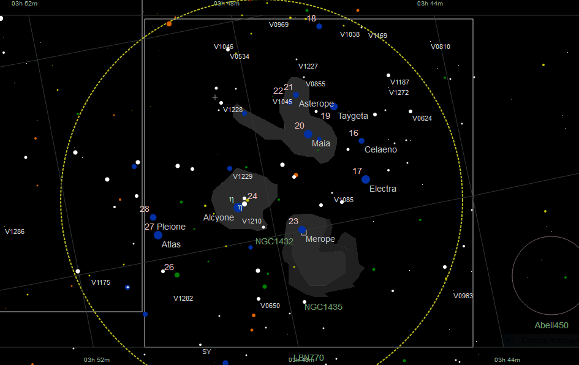Select the star Alcyone in the chart
579x365 pixels.
point(239,206)
